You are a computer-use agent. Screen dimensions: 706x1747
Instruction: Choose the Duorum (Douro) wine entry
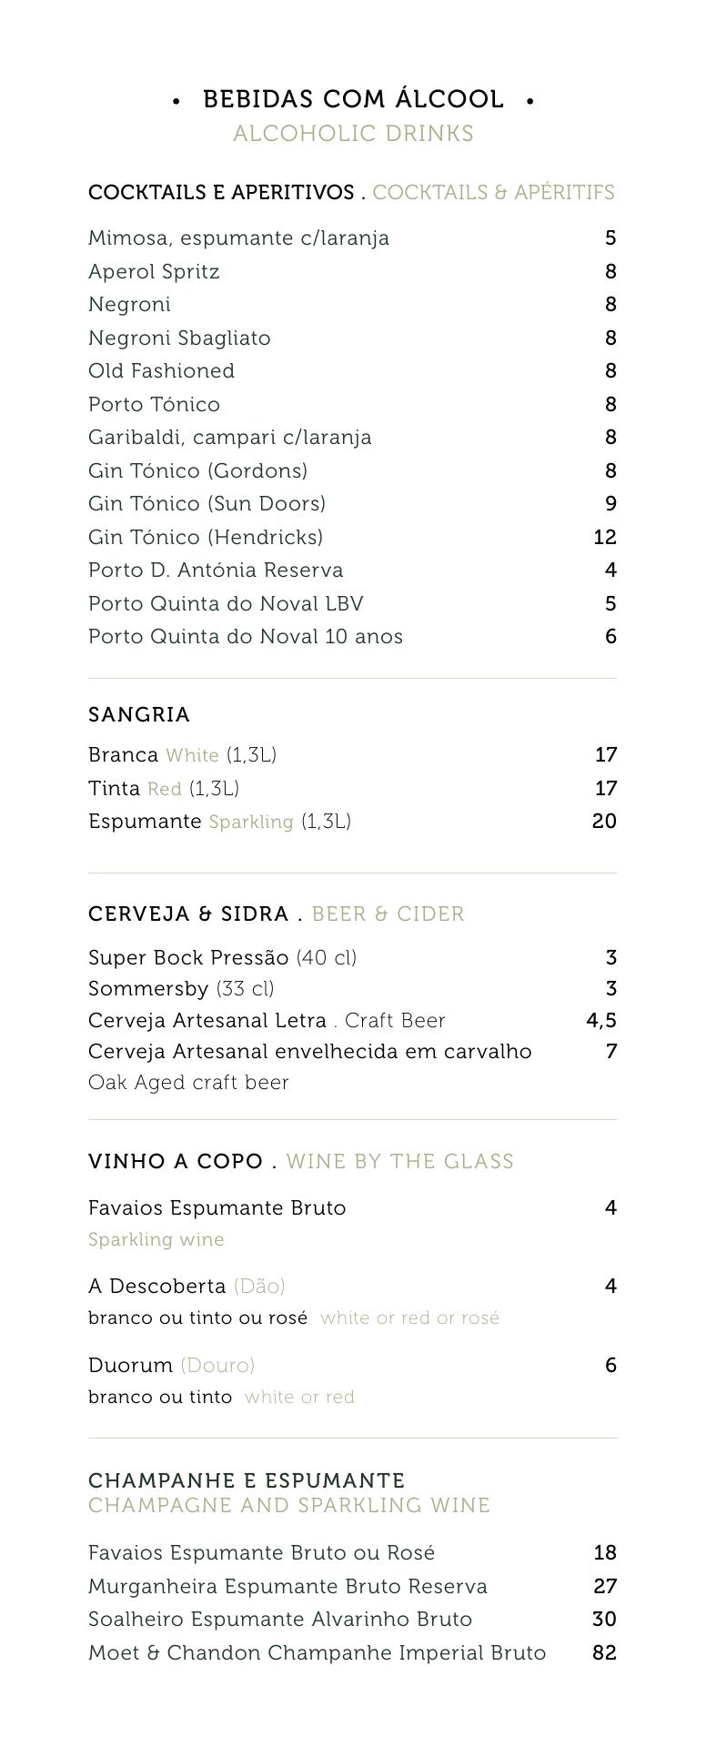click(x=171, y=1366)
